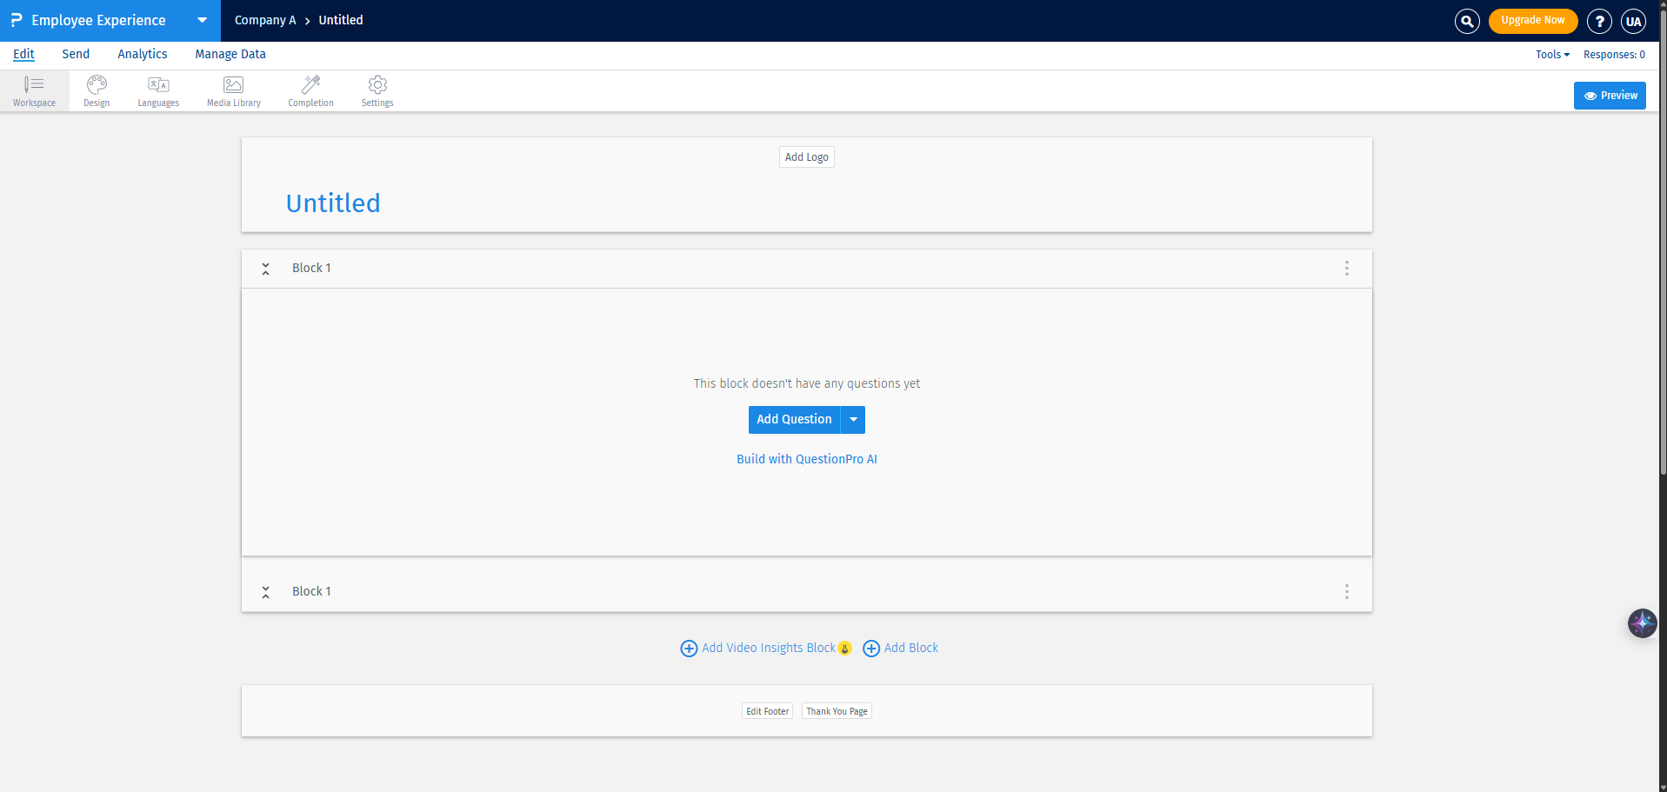The height and width of the screenshot is (792, 1667).
Task: Click the Add Question button
Action: click(x=794, y=420)
